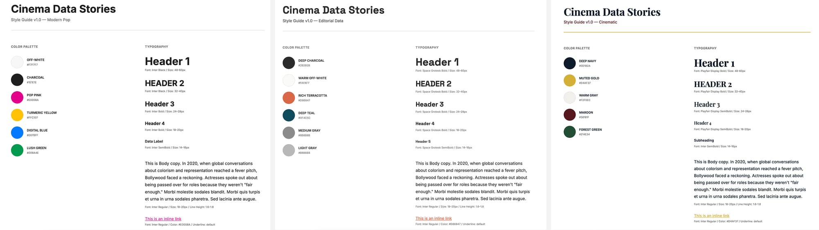This screenshot has width=819, height=230.
Task: Follow the gold inline link
Action: [712, 216]
